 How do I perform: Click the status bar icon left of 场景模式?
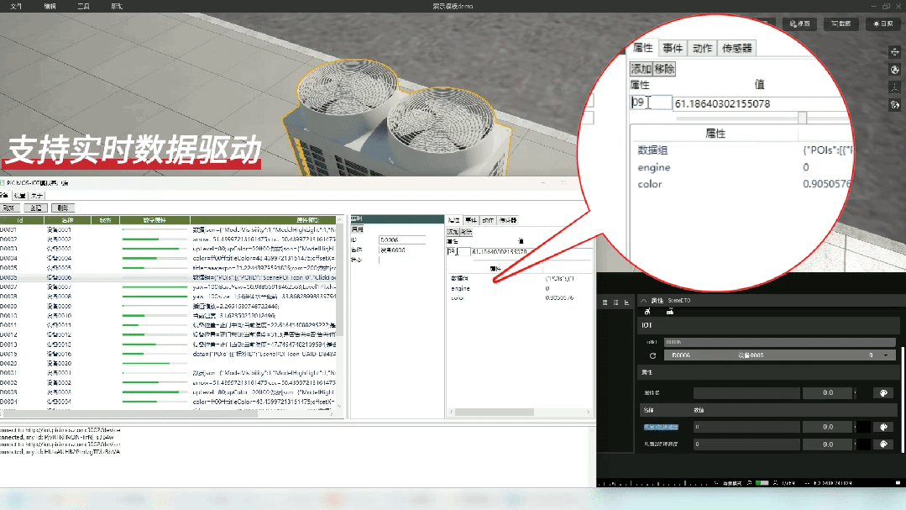tap(716, 483)
